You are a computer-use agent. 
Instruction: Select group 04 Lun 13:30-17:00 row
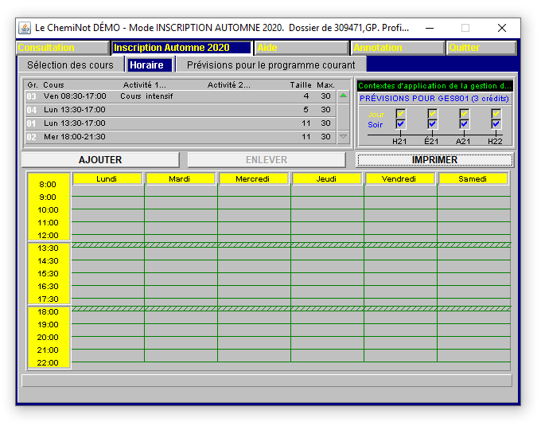[x=181, y=110]
